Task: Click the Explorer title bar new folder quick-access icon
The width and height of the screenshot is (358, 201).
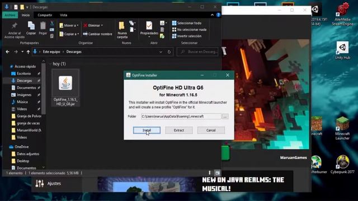Action: (x=22, y=7)
